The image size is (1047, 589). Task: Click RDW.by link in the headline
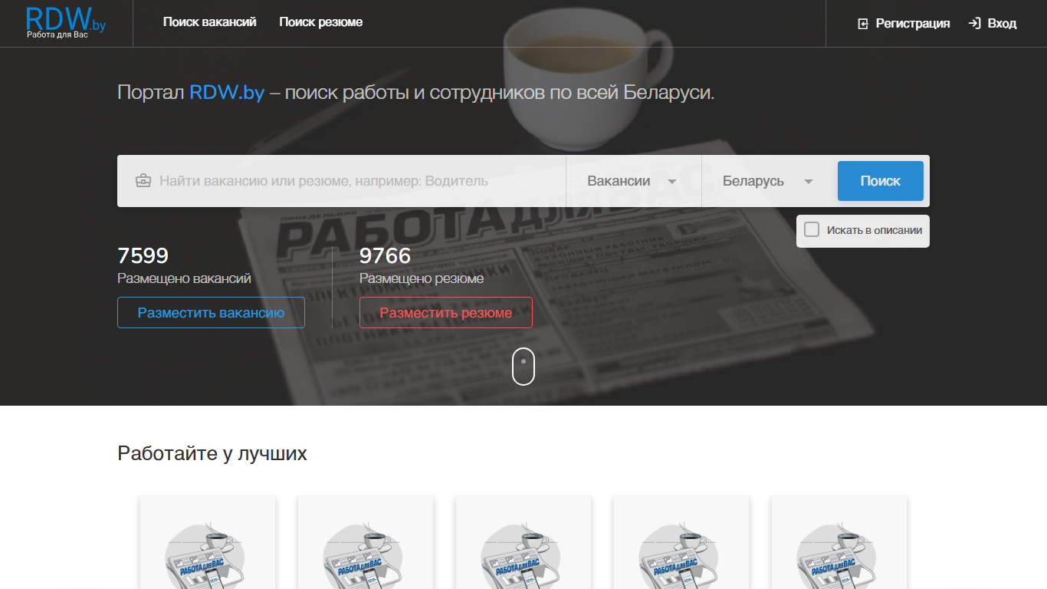click(x=227, y=94)
